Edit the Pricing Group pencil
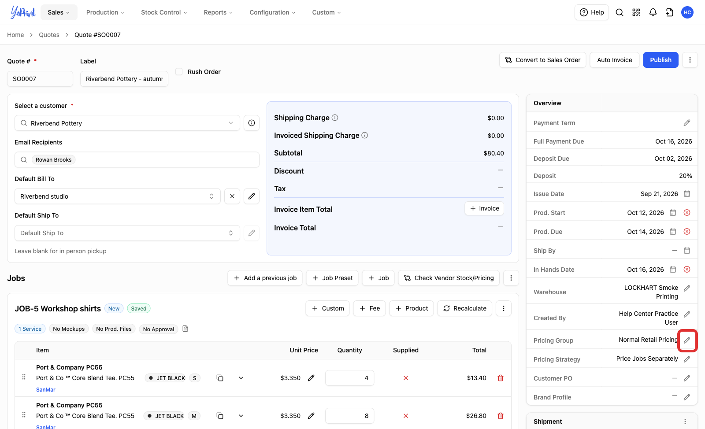Image resolution: width=705 pixels, height=429 pixels. tap(687, 340)
